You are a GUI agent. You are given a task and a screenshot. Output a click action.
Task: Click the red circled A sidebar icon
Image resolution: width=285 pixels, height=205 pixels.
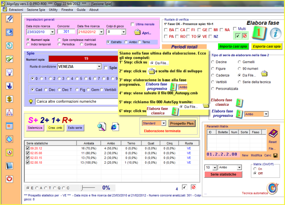10,152
